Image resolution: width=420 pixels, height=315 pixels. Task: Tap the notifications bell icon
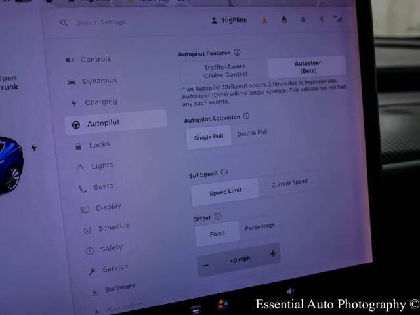coord(303,20)
